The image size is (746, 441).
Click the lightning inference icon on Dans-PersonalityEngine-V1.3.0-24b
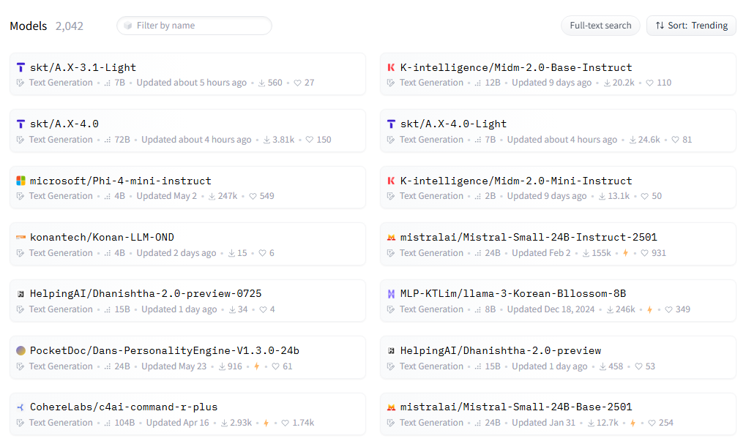[256, 366]
